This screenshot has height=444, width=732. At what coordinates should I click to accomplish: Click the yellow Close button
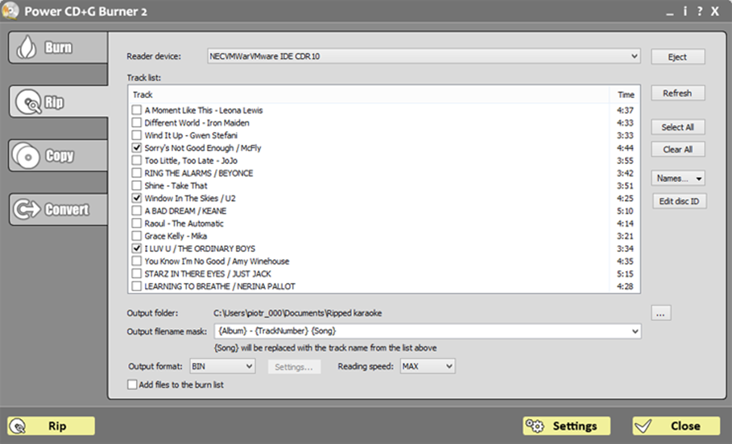676,425
